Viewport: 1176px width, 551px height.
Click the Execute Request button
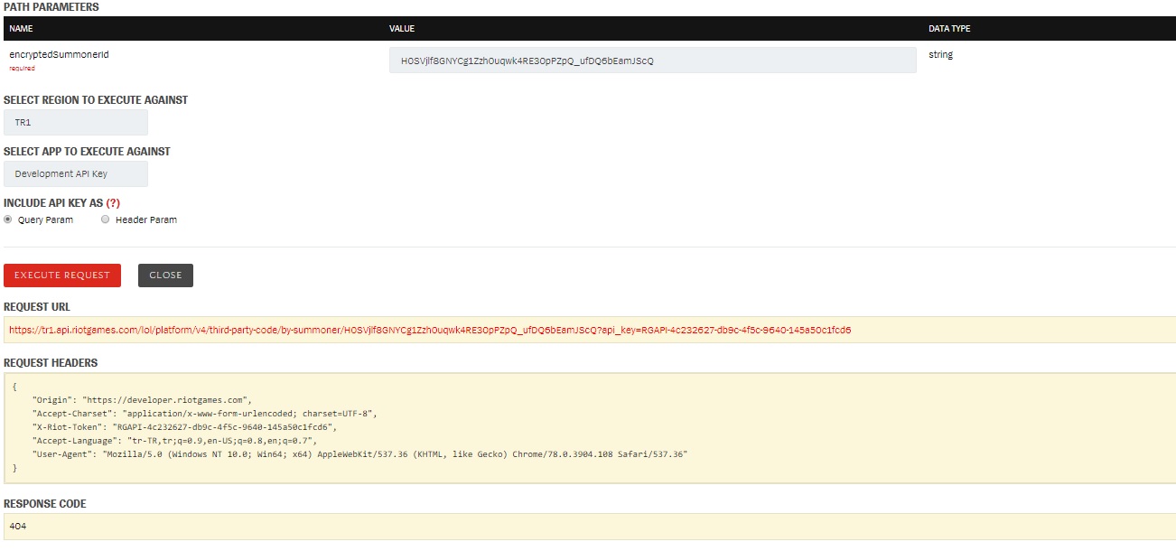pyautogui.click(x=62, y=275)
